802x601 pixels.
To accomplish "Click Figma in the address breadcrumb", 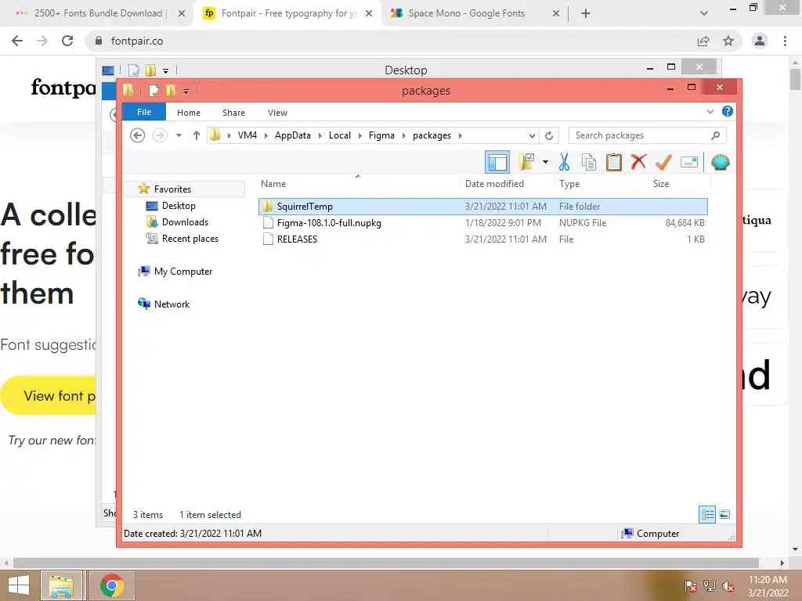I will pyautogui.click(x=381, y=135).
